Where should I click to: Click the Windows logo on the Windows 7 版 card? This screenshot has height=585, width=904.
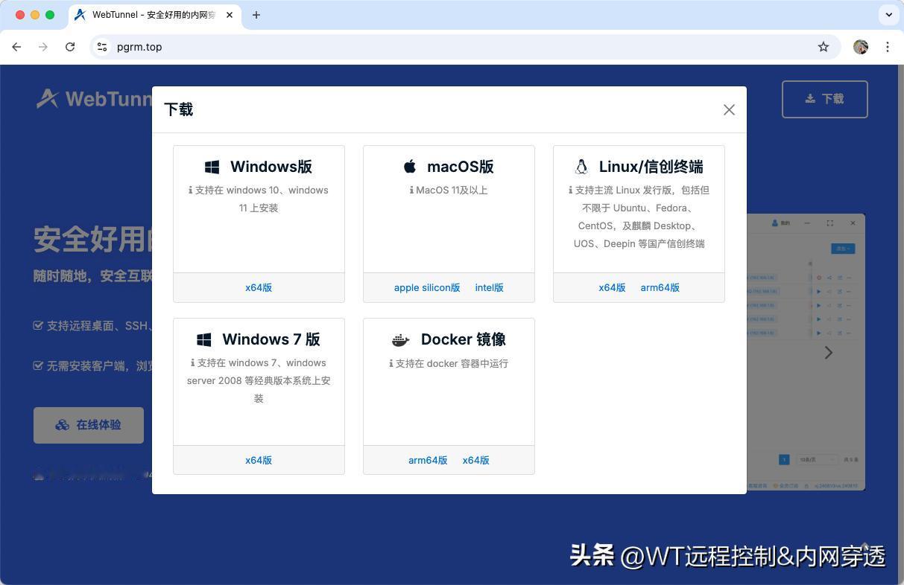tap(203, 339)
